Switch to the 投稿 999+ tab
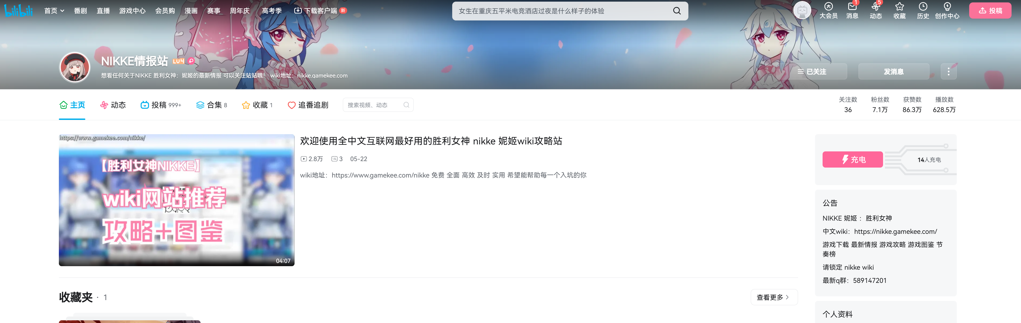 (161, 105)
